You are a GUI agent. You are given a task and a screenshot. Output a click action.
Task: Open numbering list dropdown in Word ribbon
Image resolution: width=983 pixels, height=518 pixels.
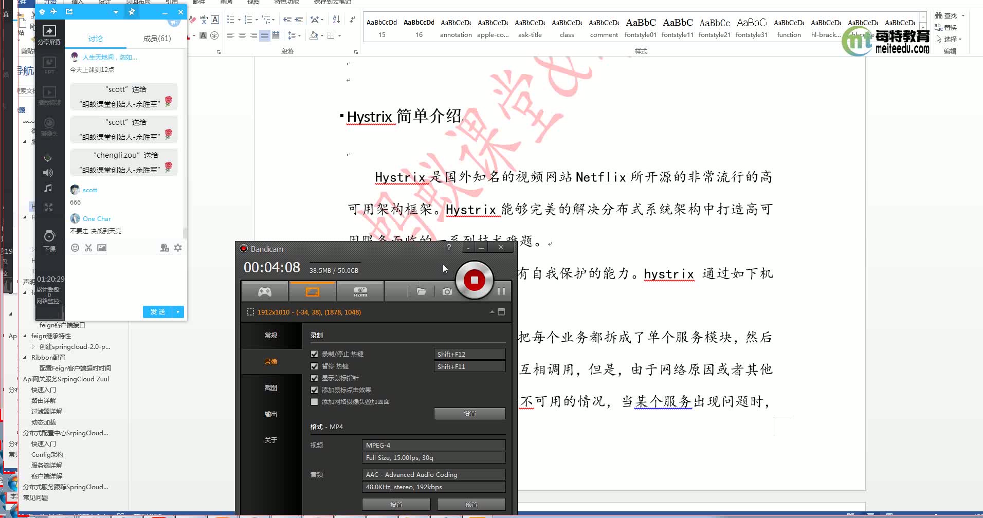pos(256,20)
